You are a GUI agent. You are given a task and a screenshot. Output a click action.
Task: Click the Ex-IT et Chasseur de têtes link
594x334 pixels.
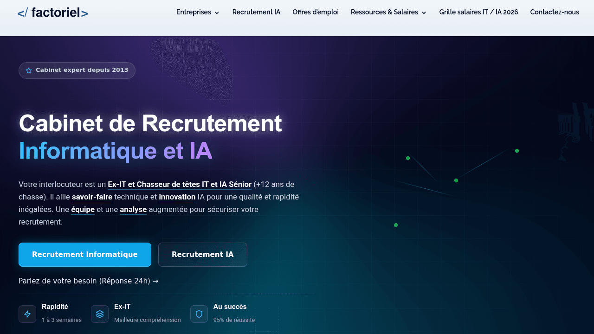(180, 184)
